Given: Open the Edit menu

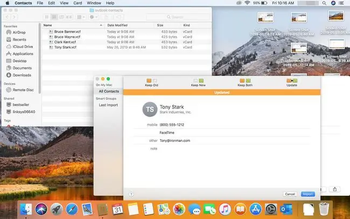Looking at the screenshot, I should point(51,3).
